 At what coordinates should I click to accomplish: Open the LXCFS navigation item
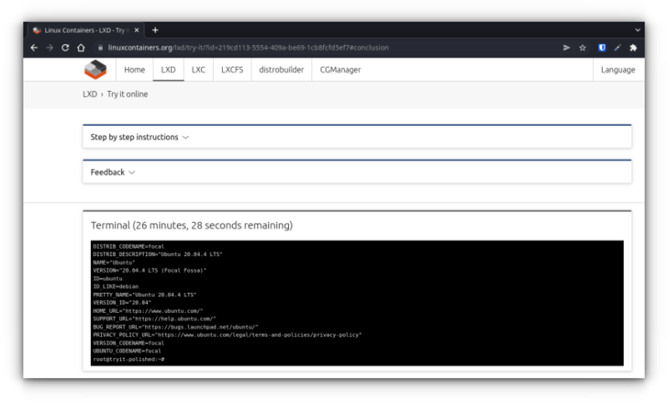[x=232, y=70]
